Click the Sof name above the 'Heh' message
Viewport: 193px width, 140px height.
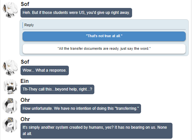(x=25, y=4)
